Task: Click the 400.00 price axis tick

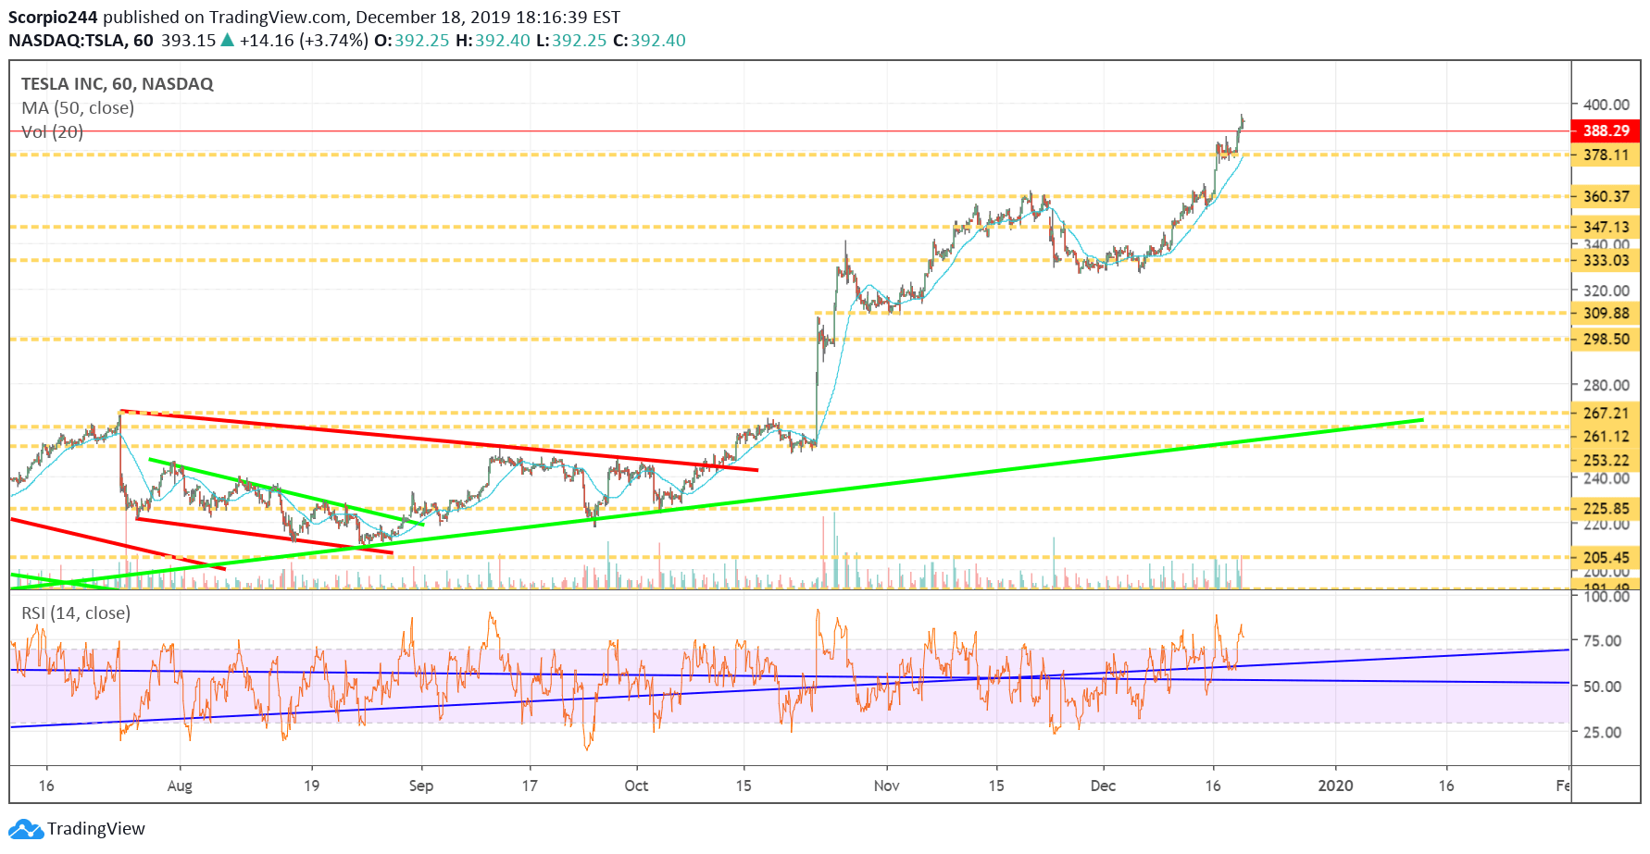Action: (x=1606, y=105)
